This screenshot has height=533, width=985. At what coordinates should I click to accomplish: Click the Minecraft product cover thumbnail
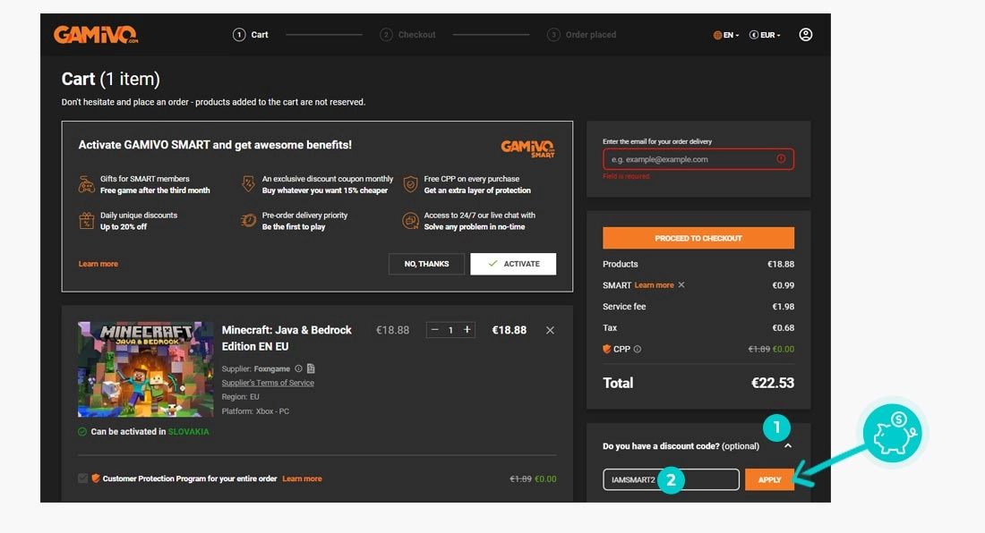[145, 369]
